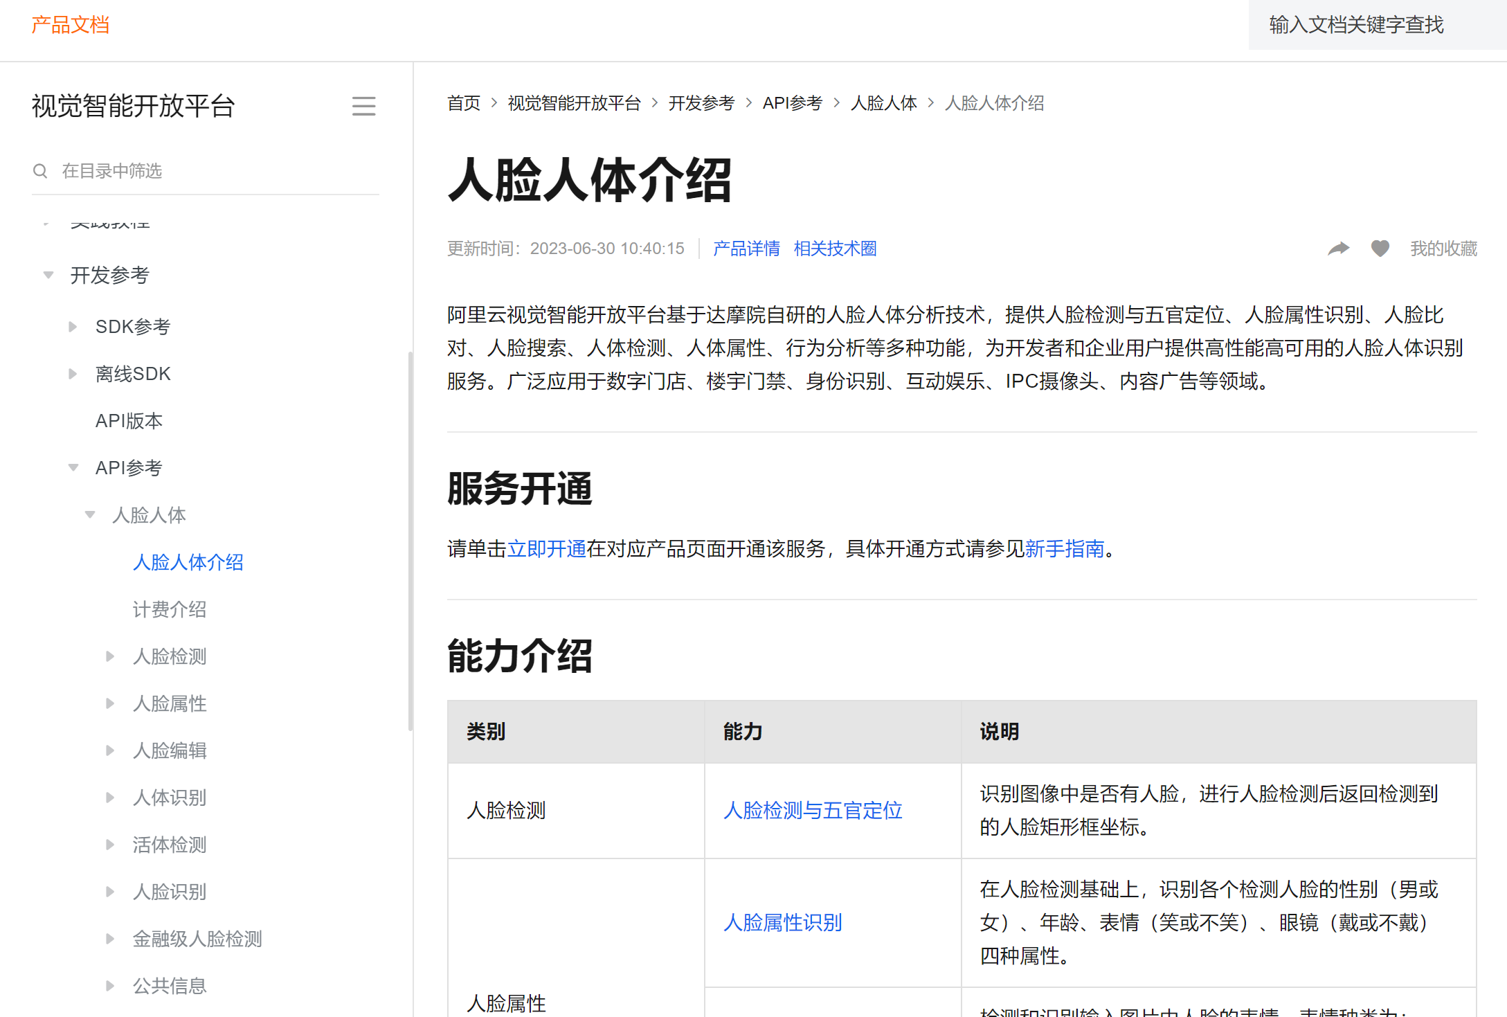Click the update time 2023-06-30 10:40:15
This screenshot has height=1017, width=1507.
[607, 249]
